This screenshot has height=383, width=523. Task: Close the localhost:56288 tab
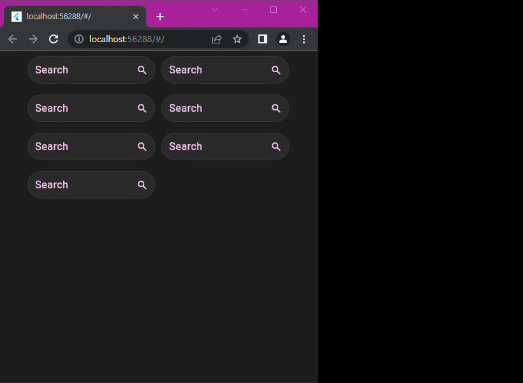[x=136, y=17]
